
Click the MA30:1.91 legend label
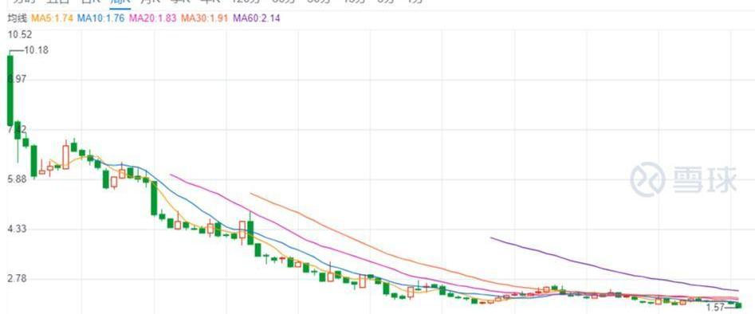coord(204,18)
